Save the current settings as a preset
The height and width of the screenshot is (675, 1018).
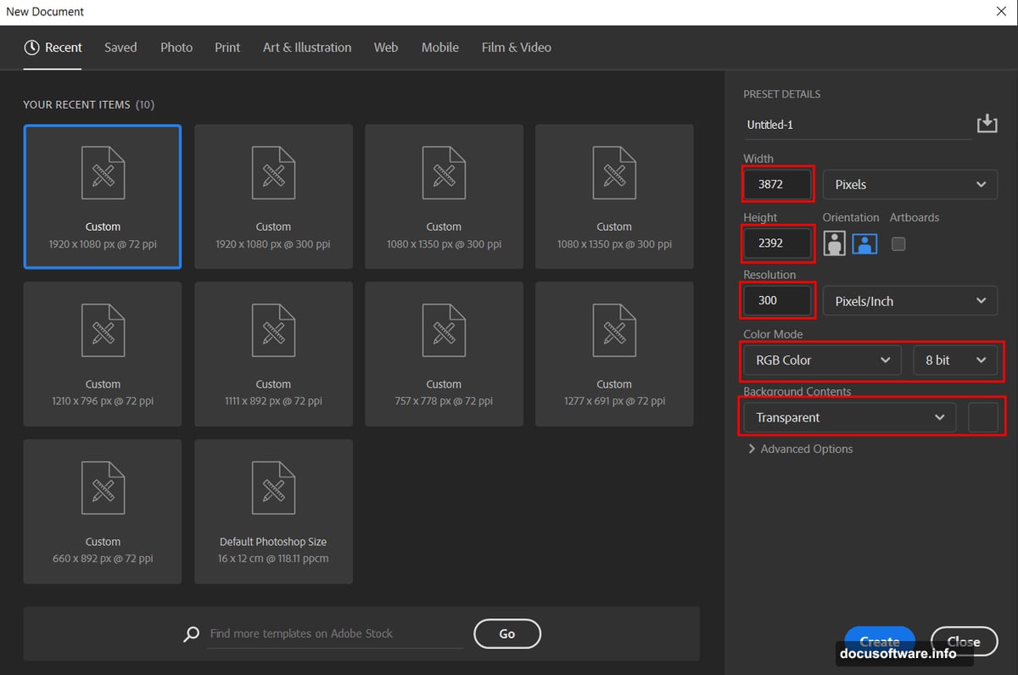click(987, 123)
